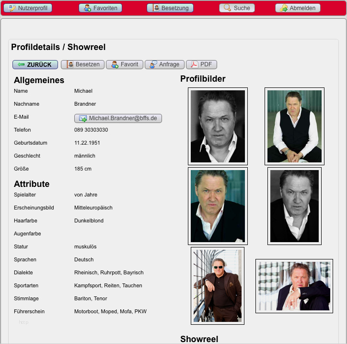Click the Nutzerprofil icon in top bar
The image size is (347, 344).
[12, 8]
